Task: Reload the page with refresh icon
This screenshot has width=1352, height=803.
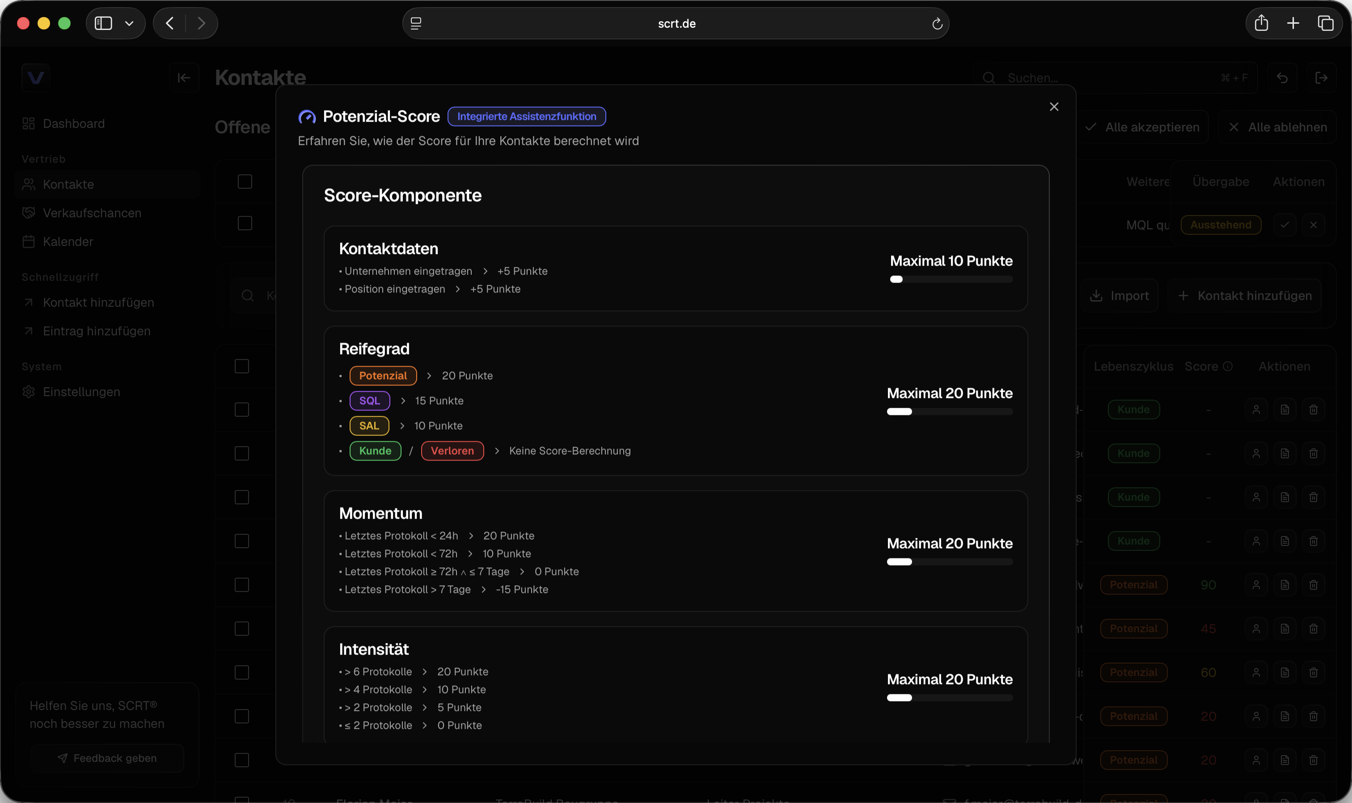Action: coord(937,23)
